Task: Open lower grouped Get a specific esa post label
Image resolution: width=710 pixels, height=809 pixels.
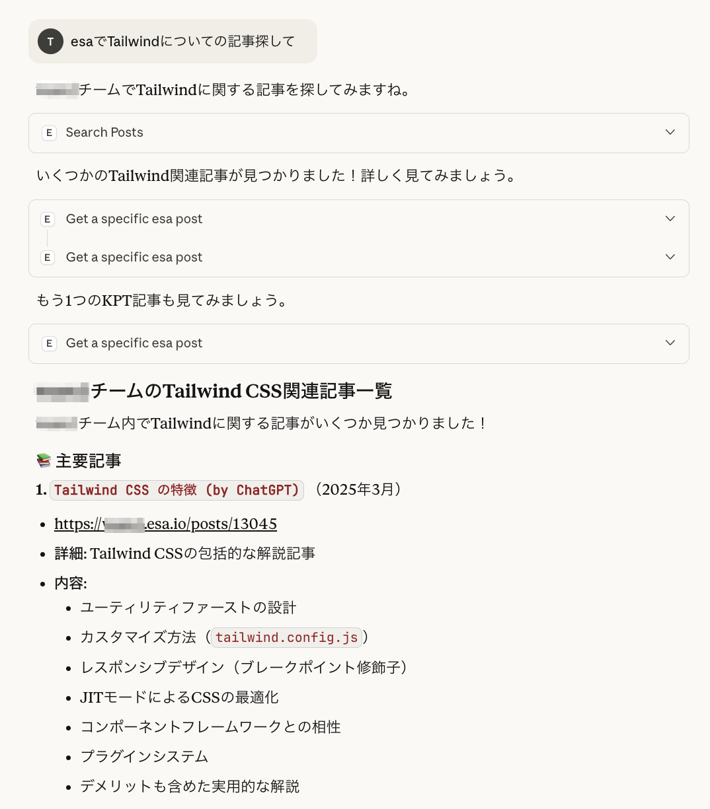Action: [x=134, y=257]
